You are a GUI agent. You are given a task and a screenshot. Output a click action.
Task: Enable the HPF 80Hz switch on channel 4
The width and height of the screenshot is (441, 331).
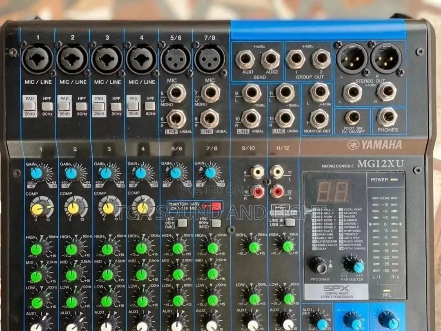pos(150,106)
